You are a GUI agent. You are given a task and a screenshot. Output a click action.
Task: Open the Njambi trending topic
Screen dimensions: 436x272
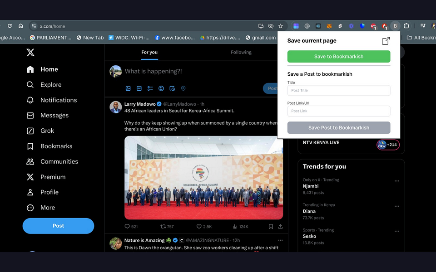pos(311,186)
